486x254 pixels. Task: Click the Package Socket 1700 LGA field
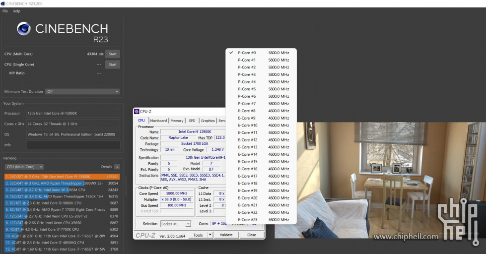pos(193,144)
